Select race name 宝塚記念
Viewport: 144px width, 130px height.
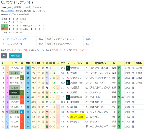(75, 68)
